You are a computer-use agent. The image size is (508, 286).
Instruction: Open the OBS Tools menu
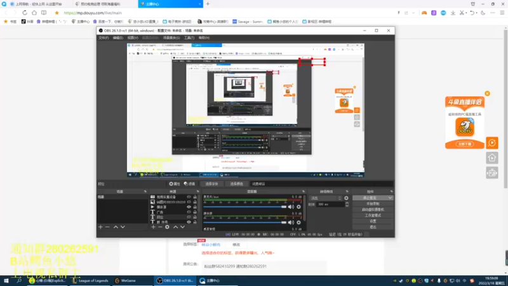[189, 38]
